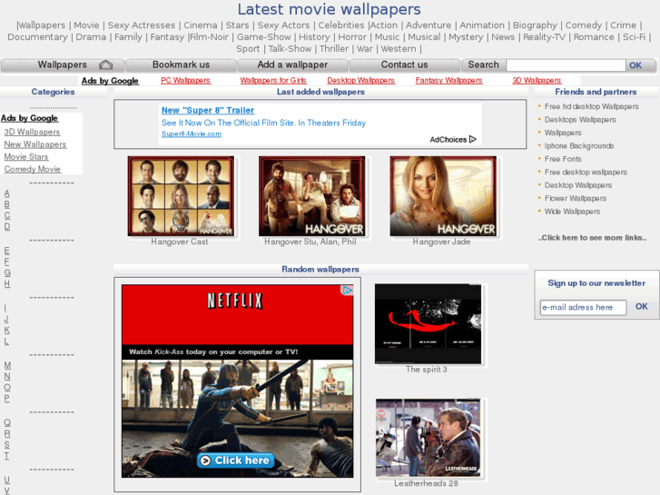The width and height of the screenshot is (660, 495).
Task: Open Sexy Actresses genre link
Action: 141,25
